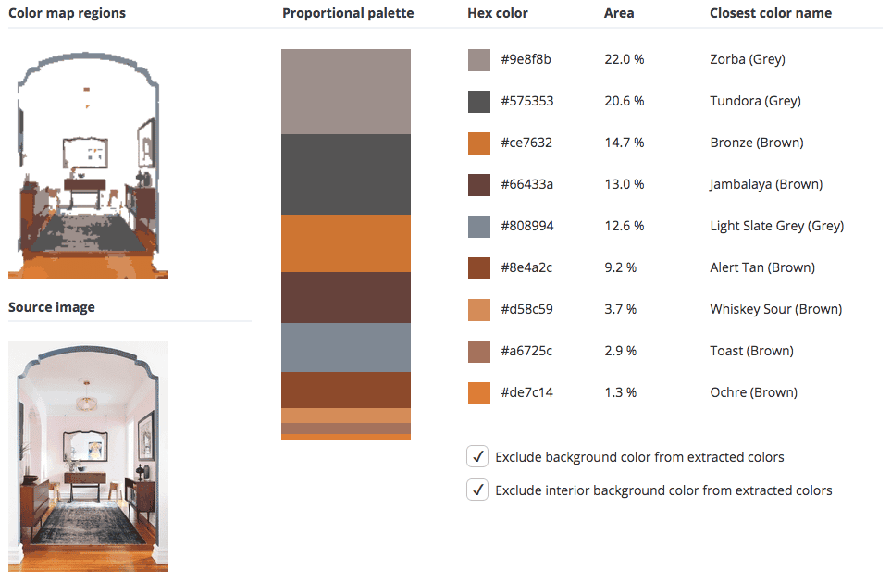Image resolution: width=891 pixels, height=583 pixels.
Task: Click the hex value #de7c14
Action: coord(526,393)
